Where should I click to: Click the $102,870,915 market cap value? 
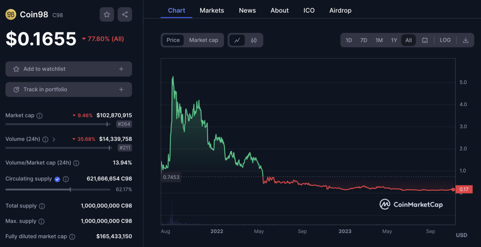[x=114, y=116]
